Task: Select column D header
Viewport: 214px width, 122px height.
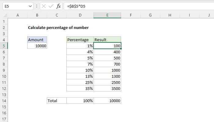Action: (x=80, y=15)
